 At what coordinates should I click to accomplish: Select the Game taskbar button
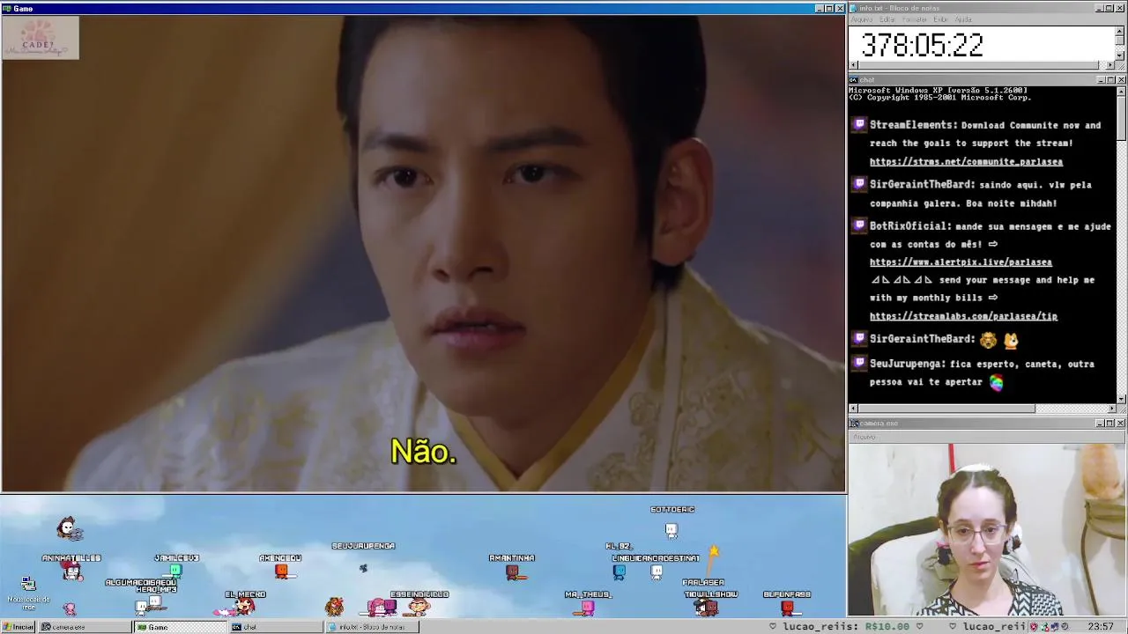pyautogui.click(x=180, y=627)
